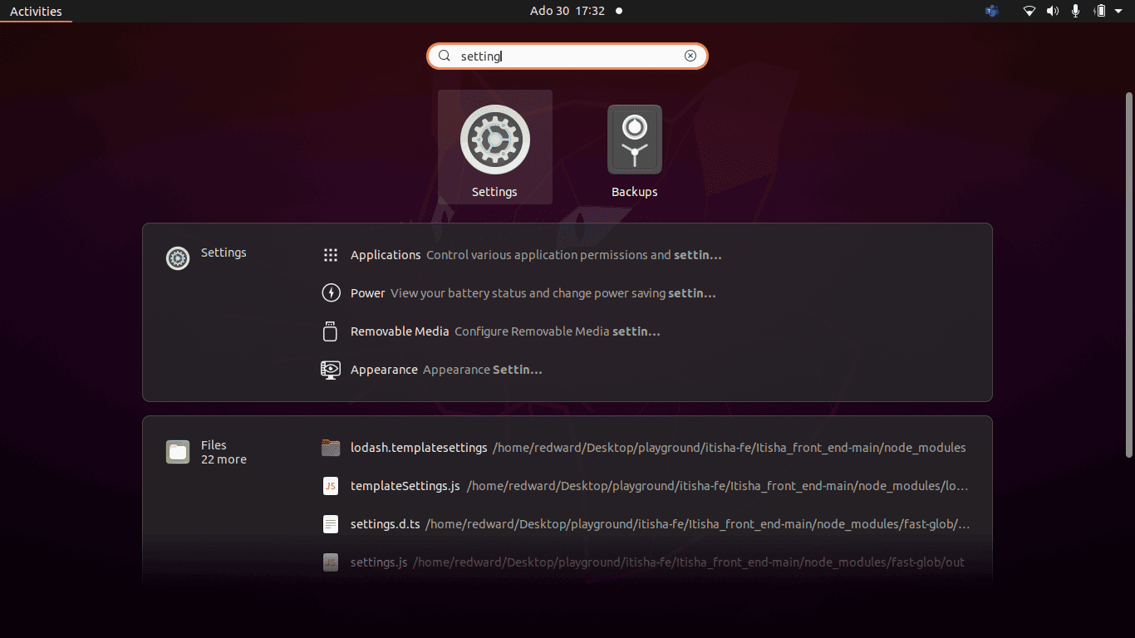
Task: Clear the search with the X button
Action: [690, 56]
